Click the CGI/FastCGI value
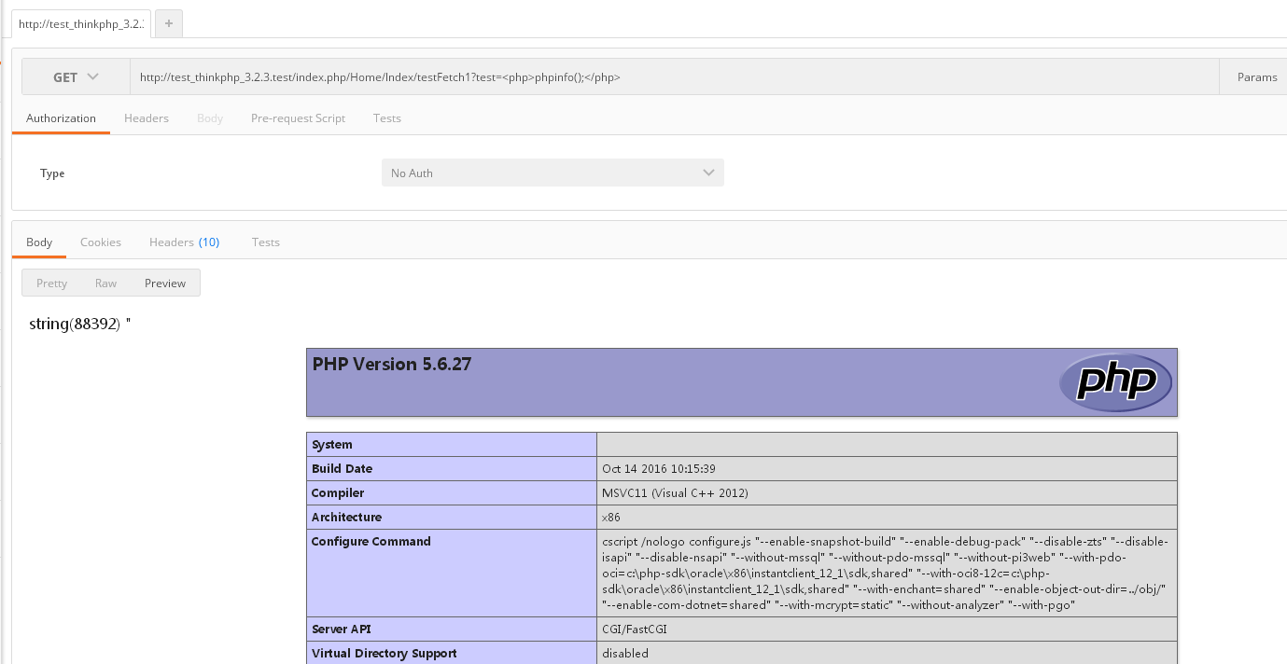 pos(635,629)
